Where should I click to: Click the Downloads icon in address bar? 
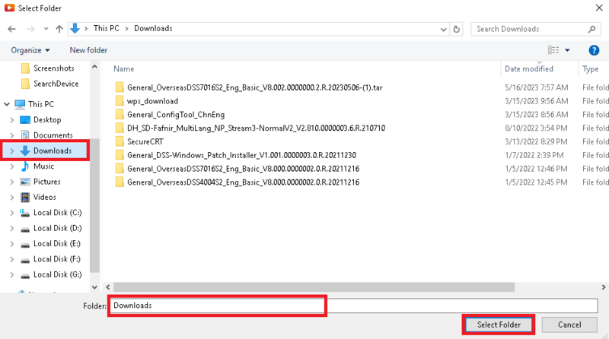pos(75,28)
